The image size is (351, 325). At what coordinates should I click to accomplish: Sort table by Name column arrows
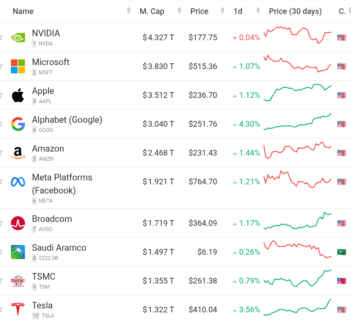(x=129, y=11)
